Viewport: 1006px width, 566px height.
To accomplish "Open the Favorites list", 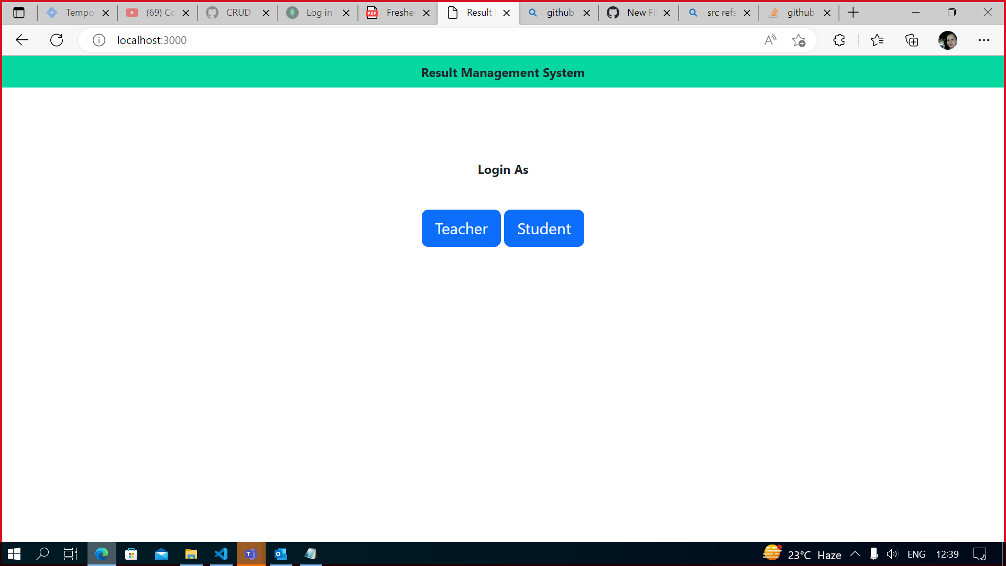I will pos(878,40).
